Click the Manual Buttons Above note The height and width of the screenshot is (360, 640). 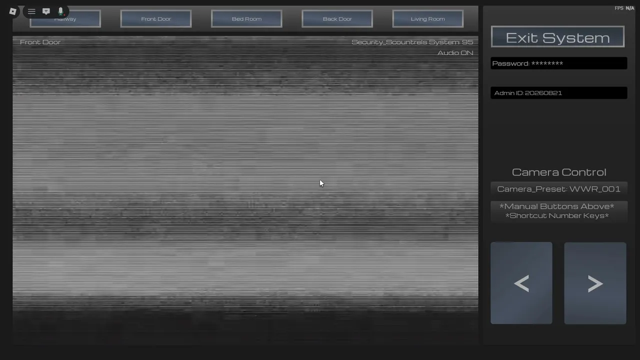tap(557, 206)
